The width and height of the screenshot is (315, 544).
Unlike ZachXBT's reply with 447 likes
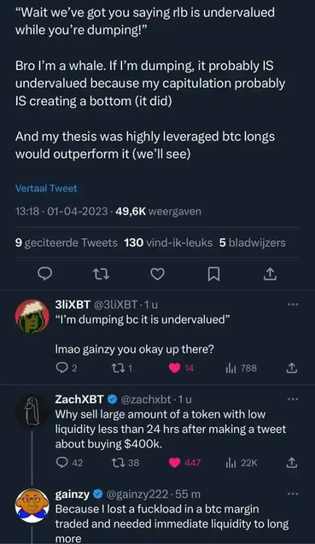175,463
